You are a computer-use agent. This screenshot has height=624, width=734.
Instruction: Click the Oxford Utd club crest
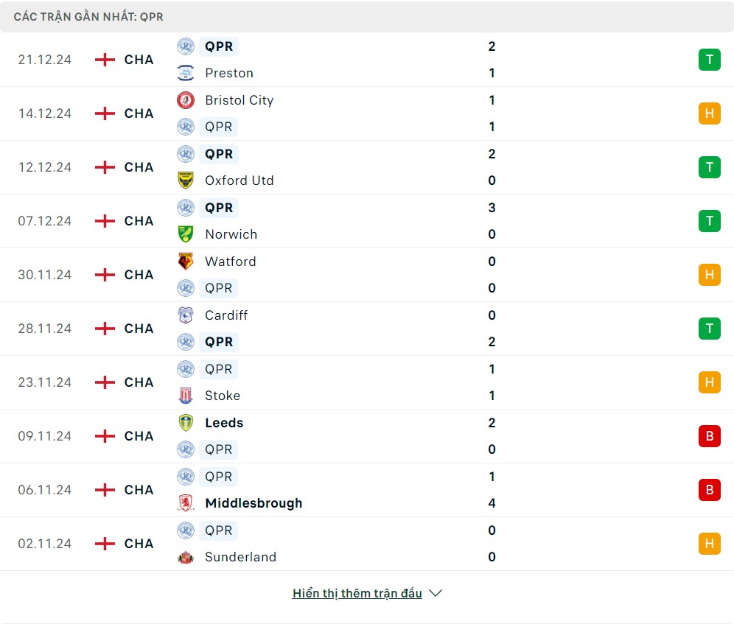pyautogui.click(x=185, y=180)
